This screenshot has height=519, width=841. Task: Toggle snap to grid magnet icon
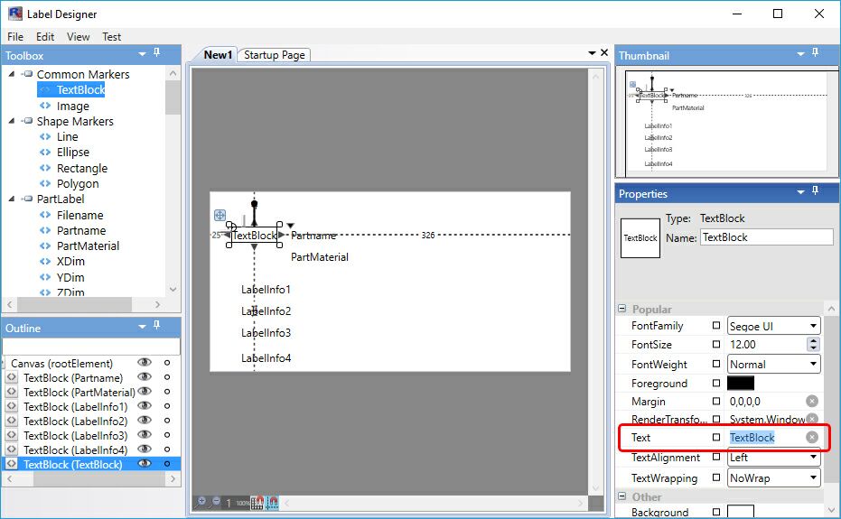tap(257, 503)
